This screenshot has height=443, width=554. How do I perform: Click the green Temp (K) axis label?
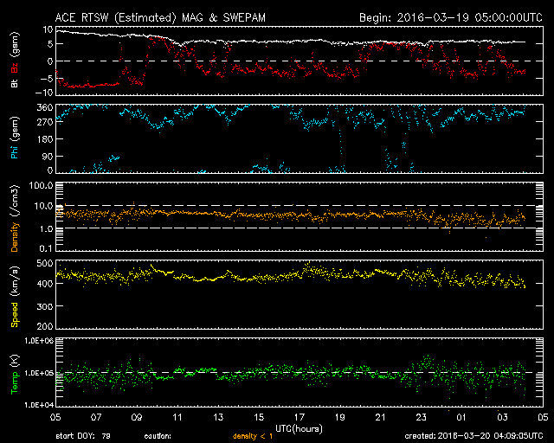pyautogui.click(x=15, y=372)
